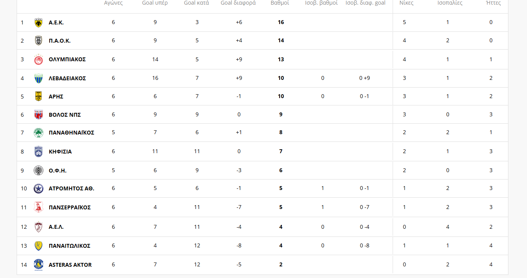527x278 pixels.
Task: Click the Panathinaikos shamrock logo
Action: coord(38,133)
